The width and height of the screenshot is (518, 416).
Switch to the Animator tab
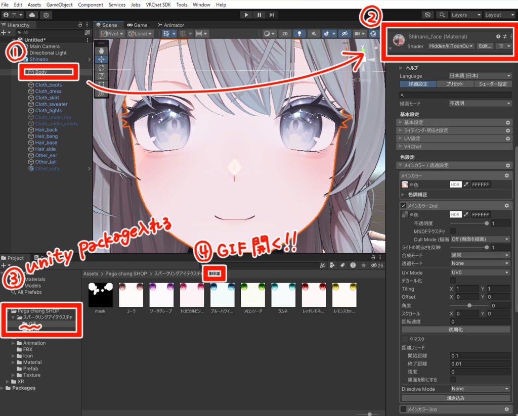point(171,25)
